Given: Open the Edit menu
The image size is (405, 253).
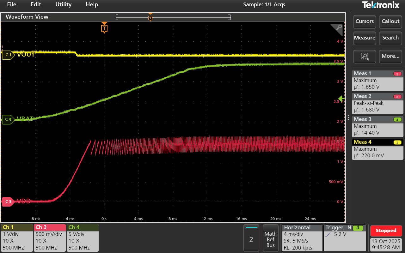Looking at the screenshot, I should [36, 4].
